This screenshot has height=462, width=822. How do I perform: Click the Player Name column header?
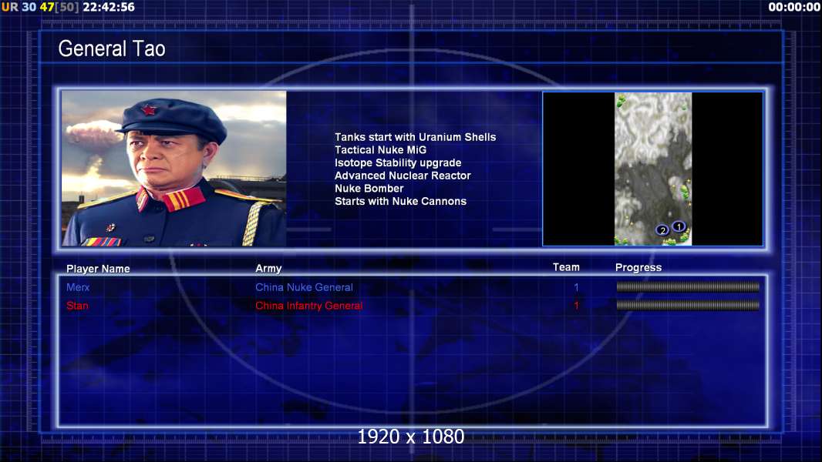pyautogui.click(x=98, y=269)
